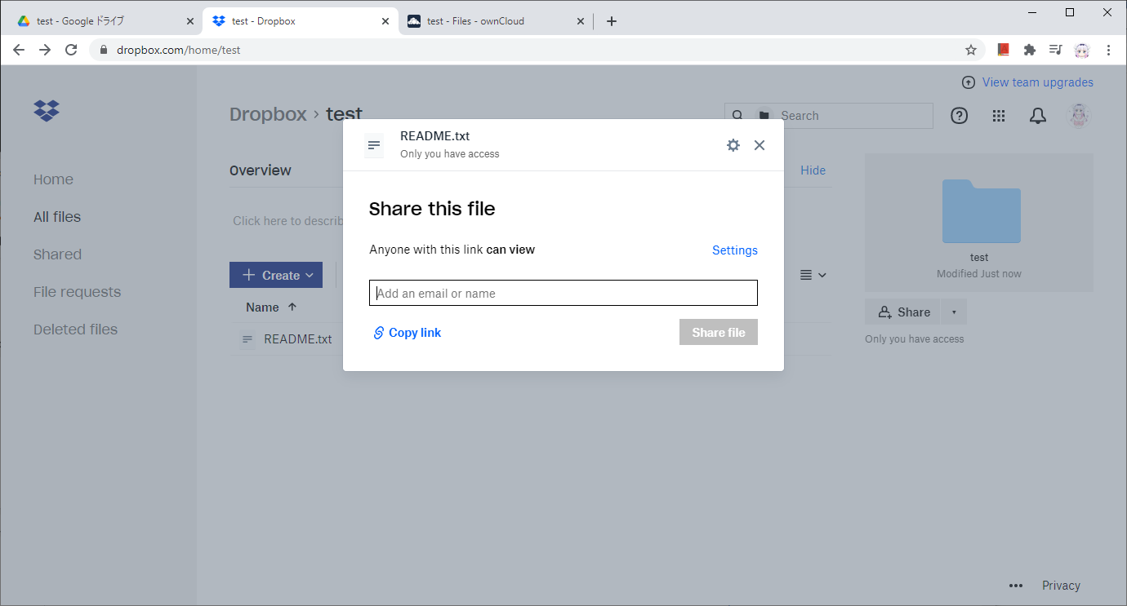This screenshot has width=1127, height=606.
Task: Focus the Add an email or name field
Action: 563,293
